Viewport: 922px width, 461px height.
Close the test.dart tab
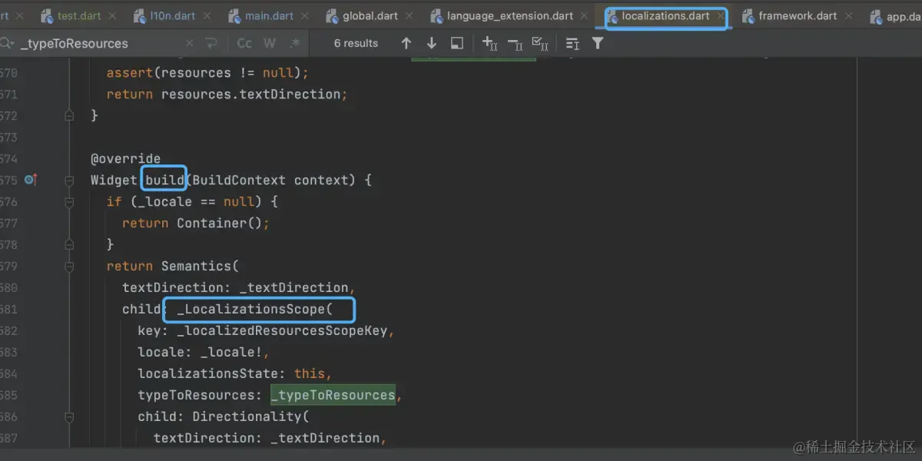click(x=112, y=15)
